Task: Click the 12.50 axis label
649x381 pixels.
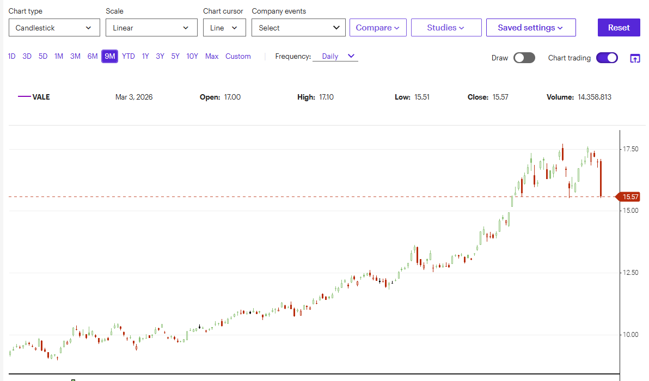Action: point(631,273)
